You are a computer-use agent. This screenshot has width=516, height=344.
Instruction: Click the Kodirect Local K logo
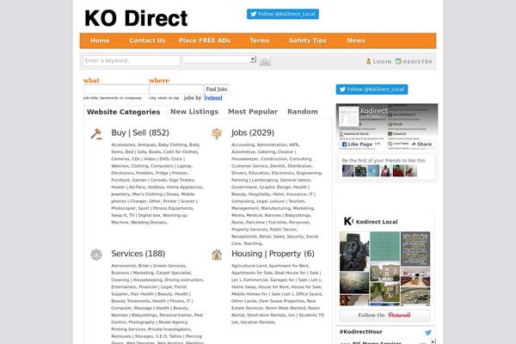point(348,221)
